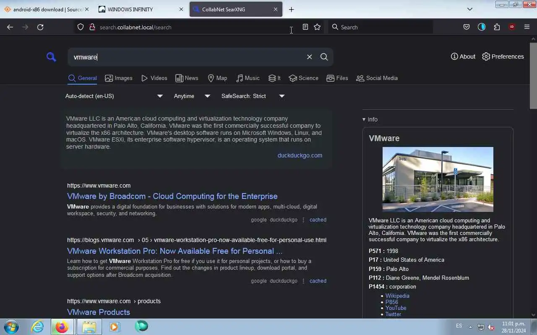The width and height of the screenshot is (537, 335).
Task: Switch to the Images tab
Action: (x=119, y=78)
